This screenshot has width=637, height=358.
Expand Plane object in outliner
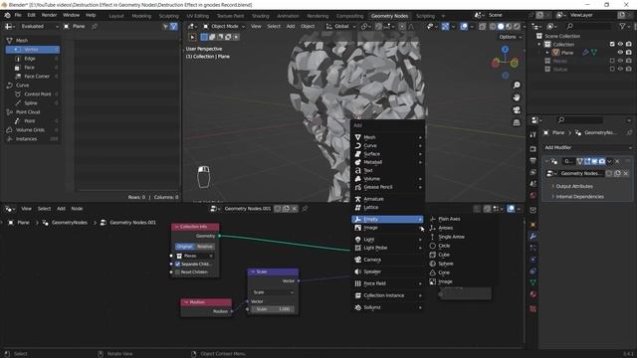547,53
